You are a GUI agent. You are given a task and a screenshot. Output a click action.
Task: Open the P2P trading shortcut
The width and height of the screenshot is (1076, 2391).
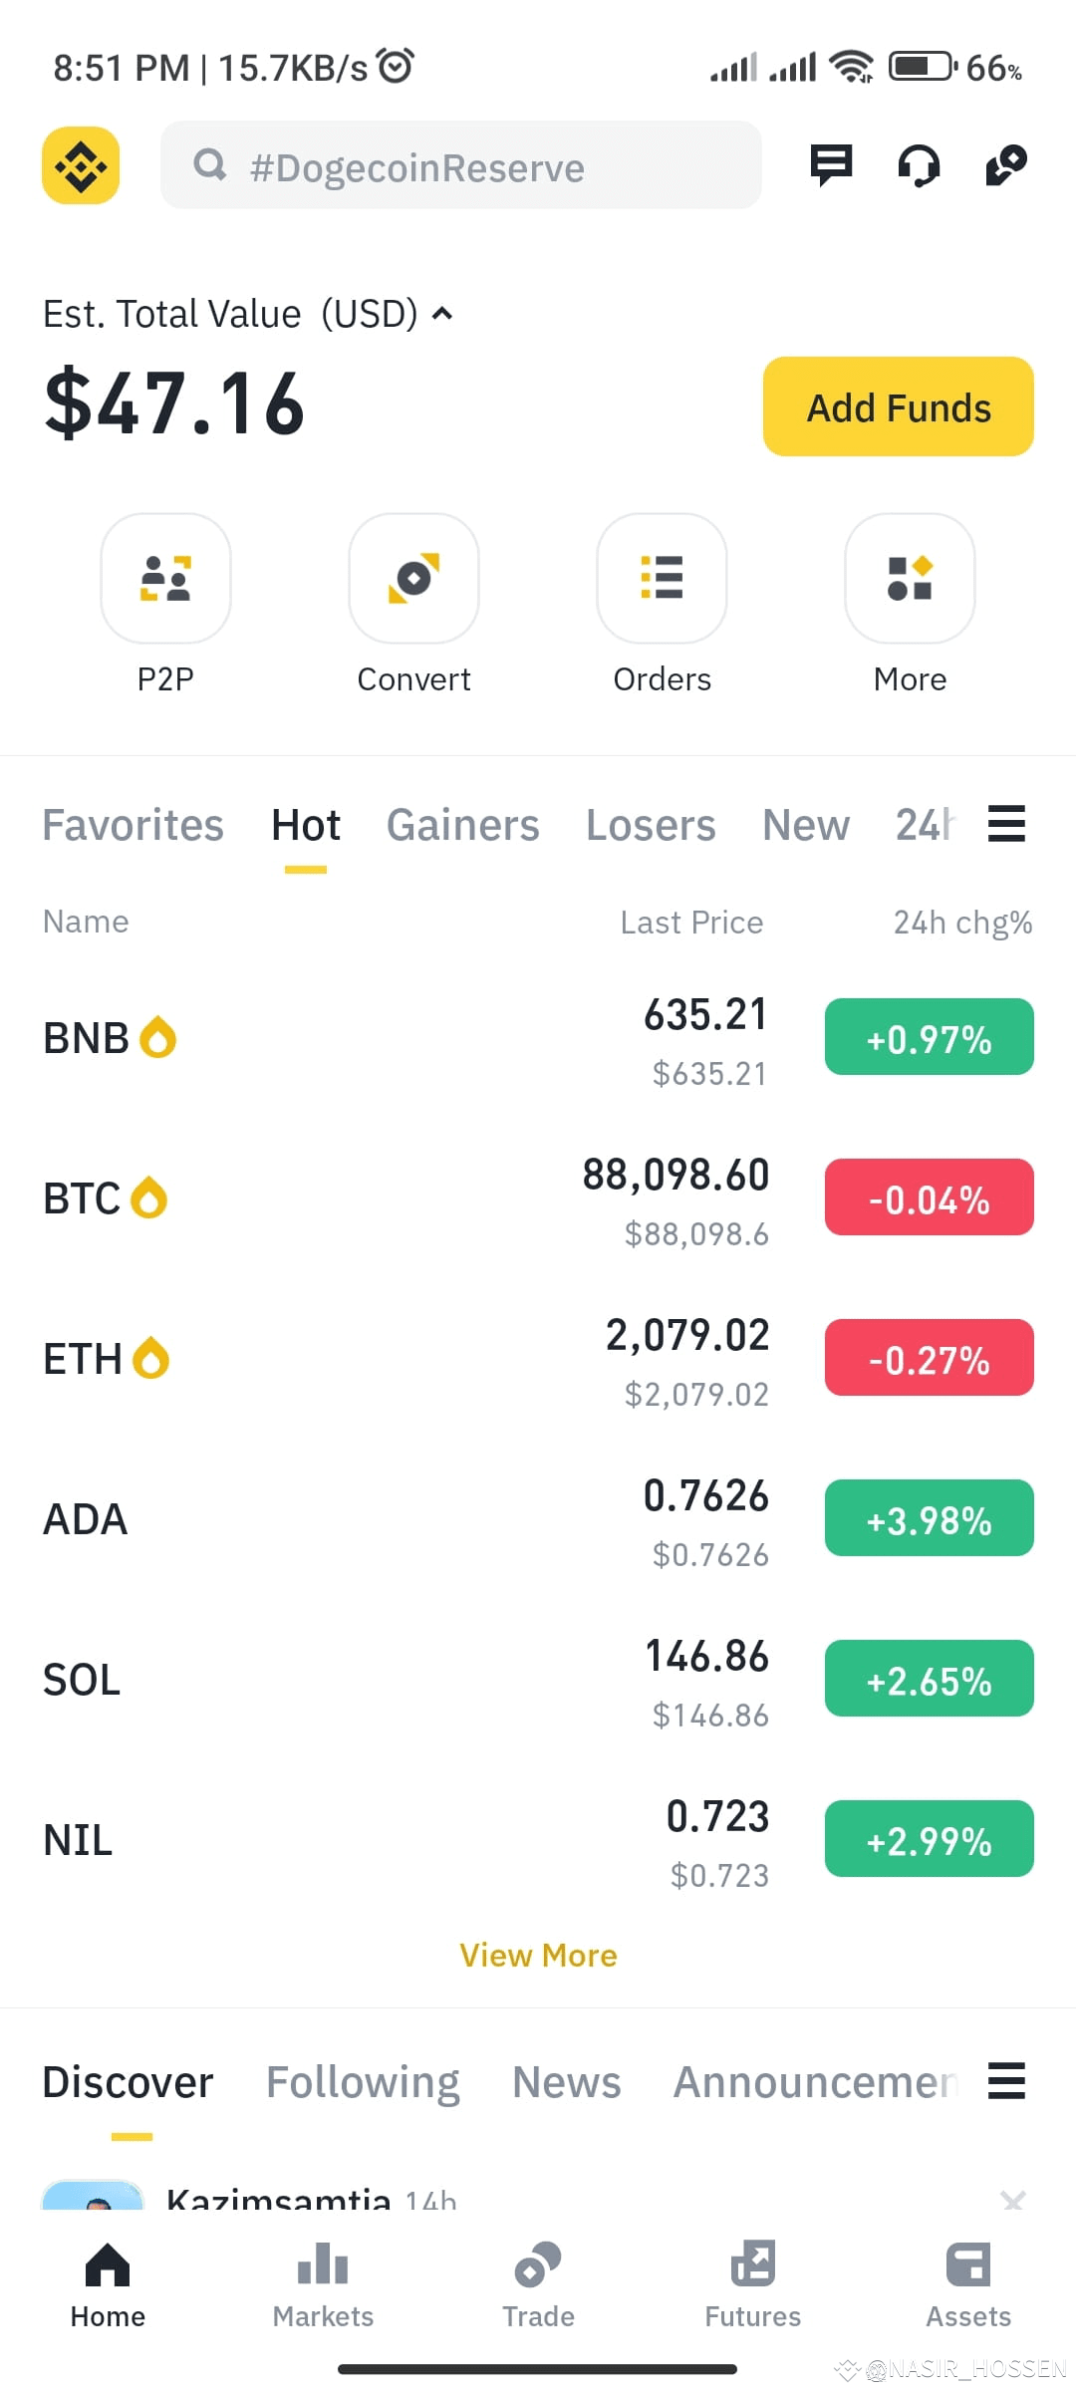165,578
